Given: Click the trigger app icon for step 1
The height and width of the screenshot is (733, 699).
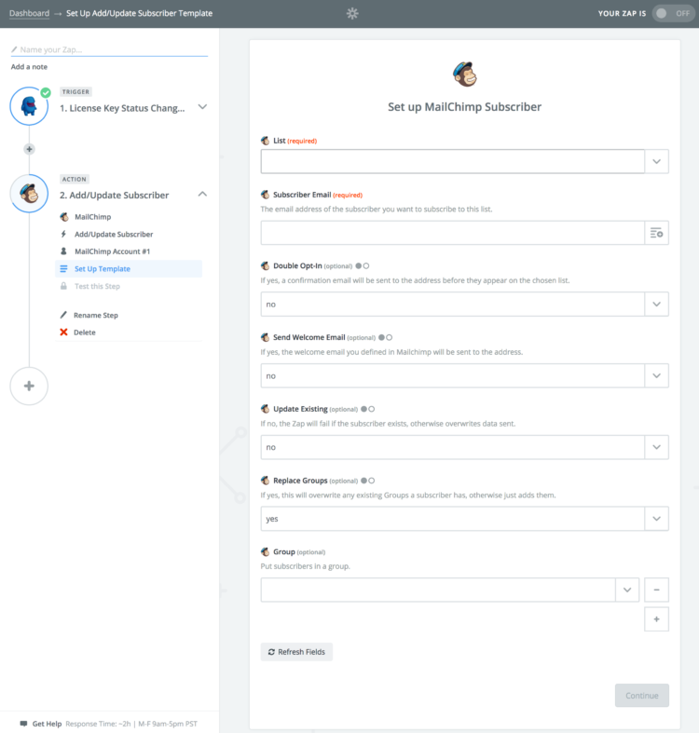Looking at the screenshot, I should coord(29,106).
